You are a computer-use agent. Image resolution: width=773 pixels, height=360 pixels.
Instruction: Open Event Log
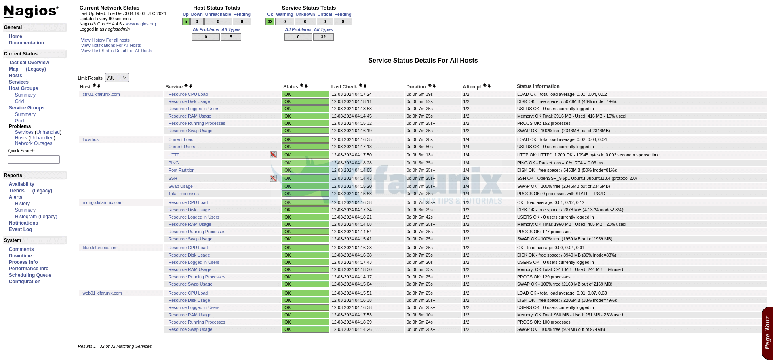(20, 229)
